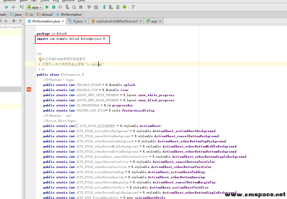Select the main breadcrumb item

(3, 15)
